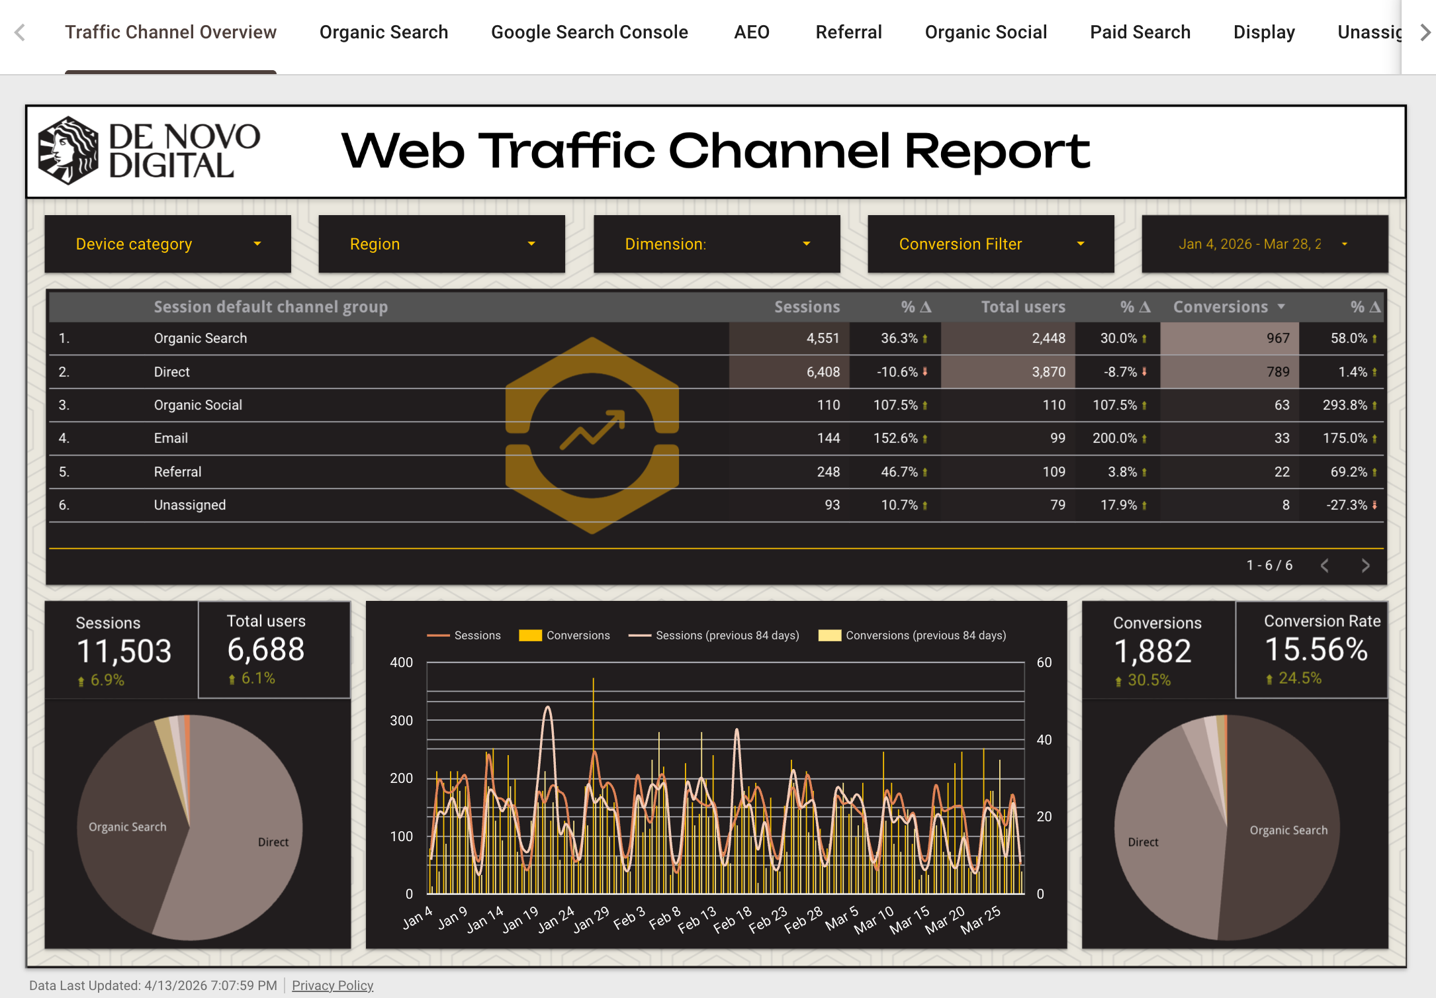Image resolution: width=1436 pixels, height=998 pixels.
Task: Switch to the Google Search Console tab
Action: click(x=589, y=32)
